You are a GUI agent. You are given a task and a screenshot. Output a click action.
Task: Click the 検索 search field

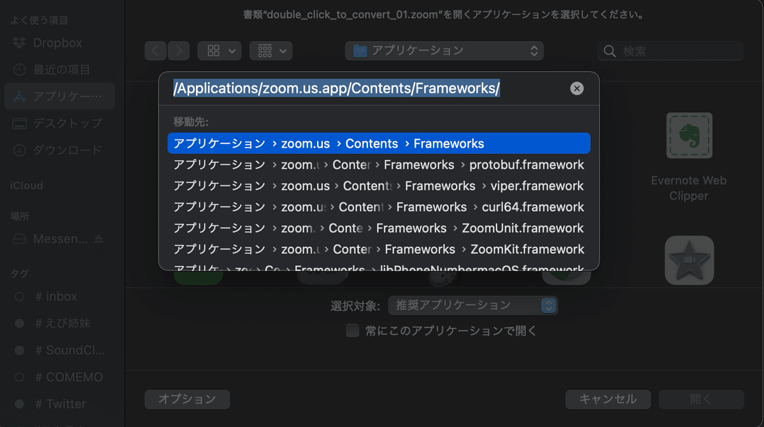pos(670,51)
